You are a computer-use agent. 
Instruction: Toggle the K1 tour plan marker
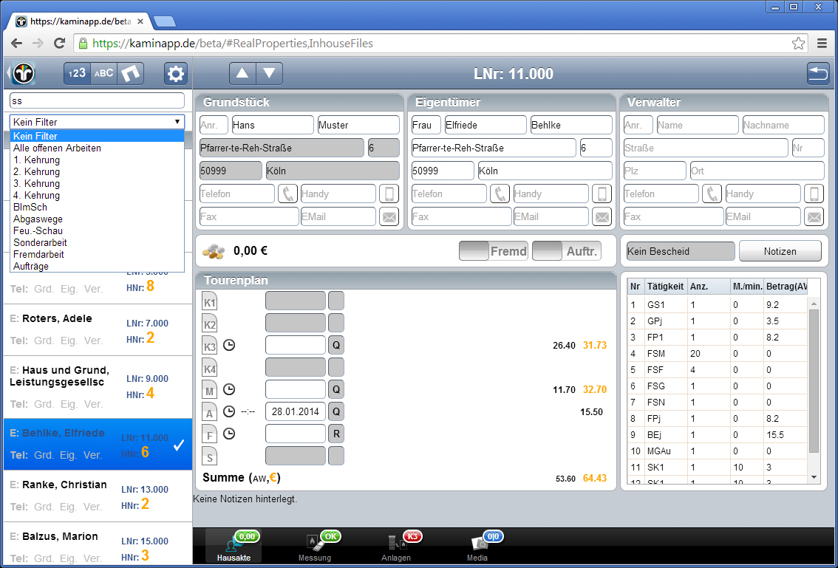pos(210,301)
